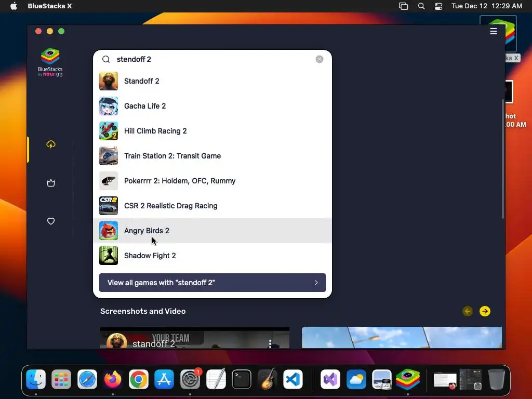
Task: Go to next screenshot with right arrow
Action: [x=485, y=311]
